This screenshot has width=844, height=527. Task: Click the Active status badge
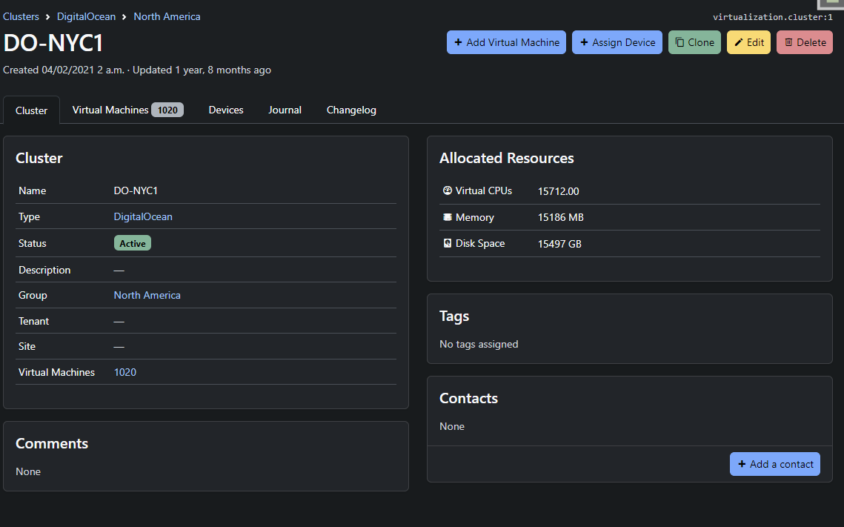[x=133, y=243]
